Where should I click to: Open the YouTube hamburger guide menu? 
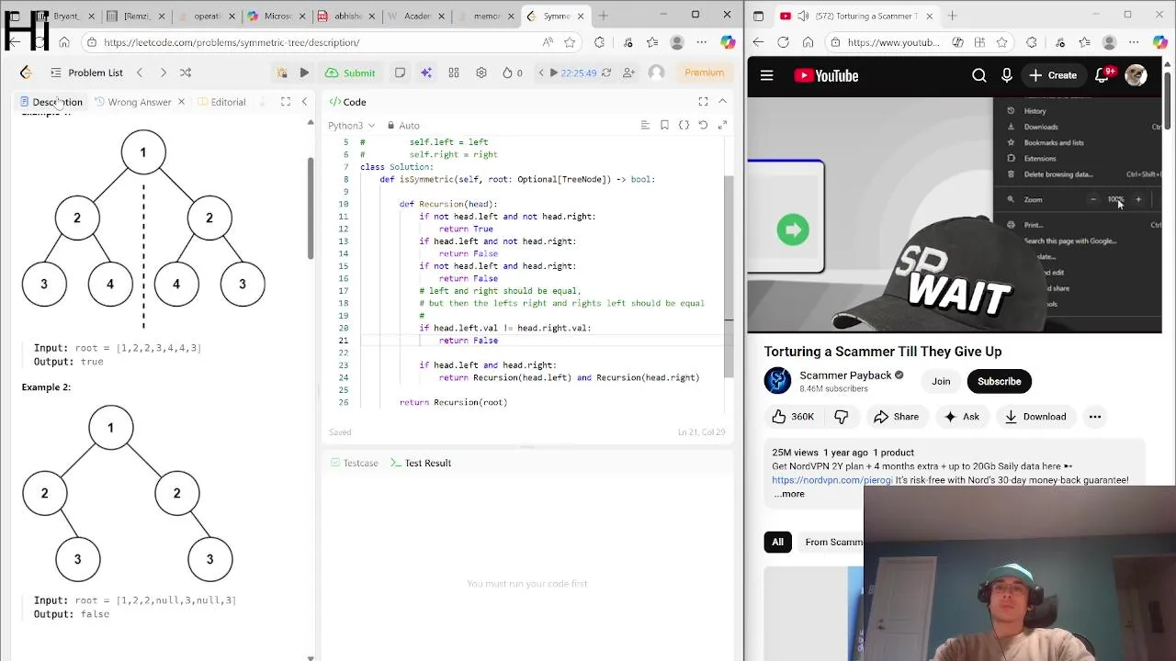[x=766, y=76]
